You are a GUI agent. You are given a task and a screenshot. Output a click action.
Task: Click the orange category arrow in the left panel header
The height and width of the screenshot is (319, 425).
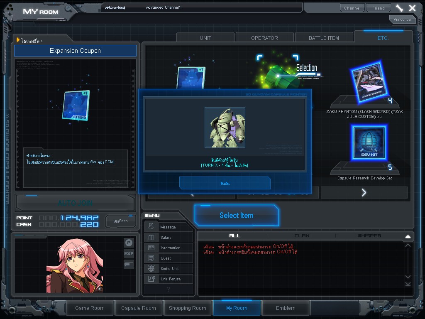18,40
